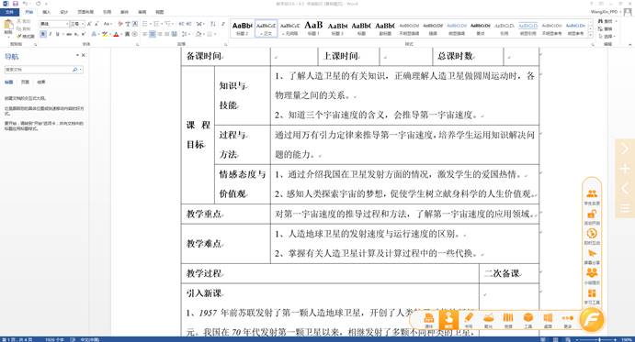
Task: Open the 文件 File tab
Action: (9, 12)
